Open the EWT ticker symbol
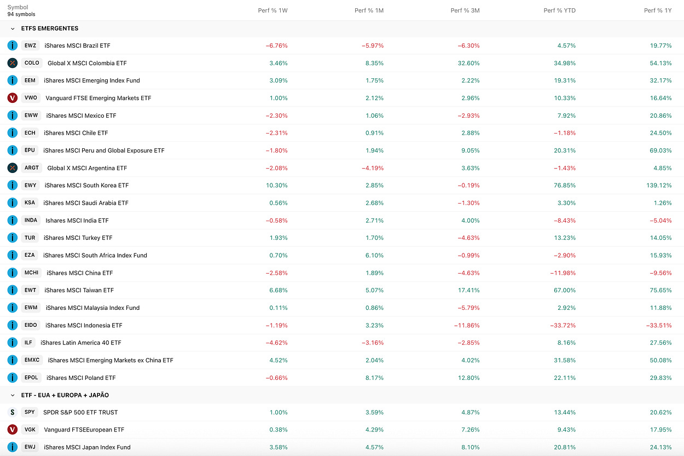Viewport: 684px width, 456px height. (30, 290)
